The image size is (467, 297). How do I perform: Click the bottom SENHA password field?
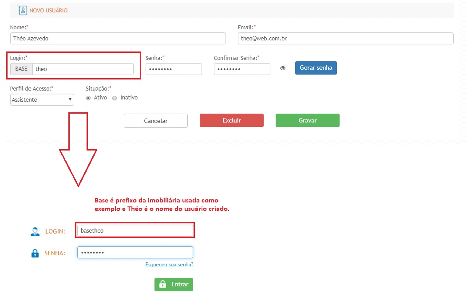click(135, 253)
